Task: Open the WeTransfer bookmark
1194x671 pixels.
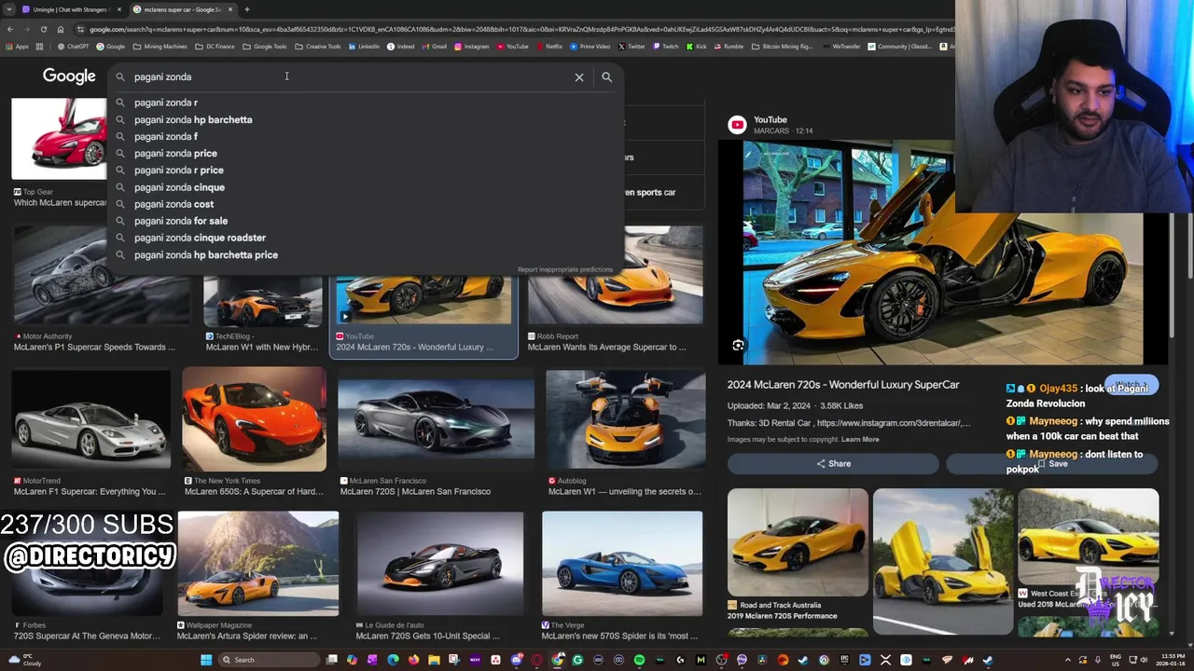Action: [x=842, y=47]
